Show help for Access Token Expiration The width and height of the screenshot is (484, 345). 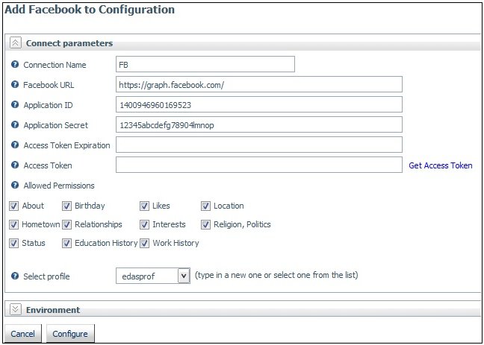pos(15,145)
